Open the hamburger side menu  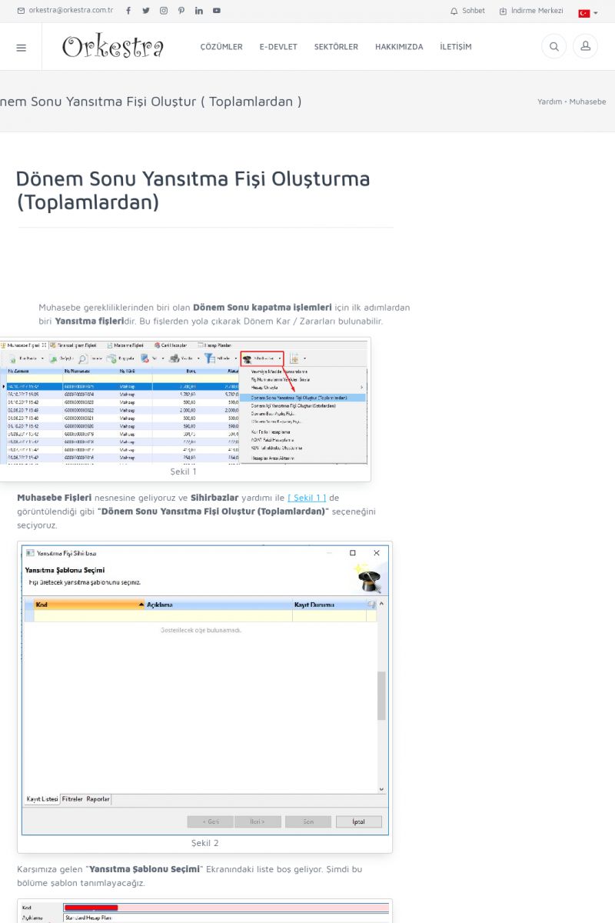coord(21,47)
